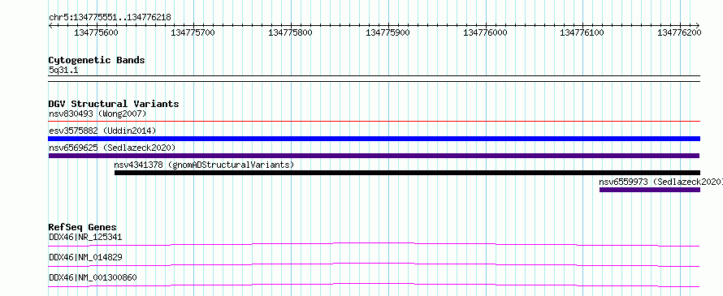Open gene label DDX46|NM_001300860
The width and height of the screenshot is (723, 296).
pos(93,277)
